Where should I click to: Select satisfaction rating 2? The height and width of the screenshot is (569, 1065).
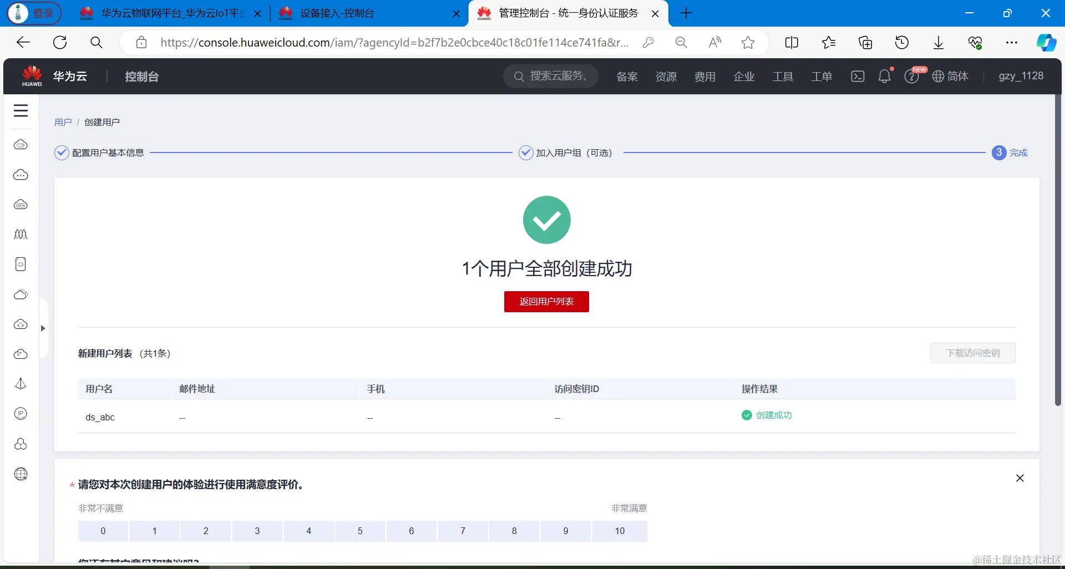point(206,531)
